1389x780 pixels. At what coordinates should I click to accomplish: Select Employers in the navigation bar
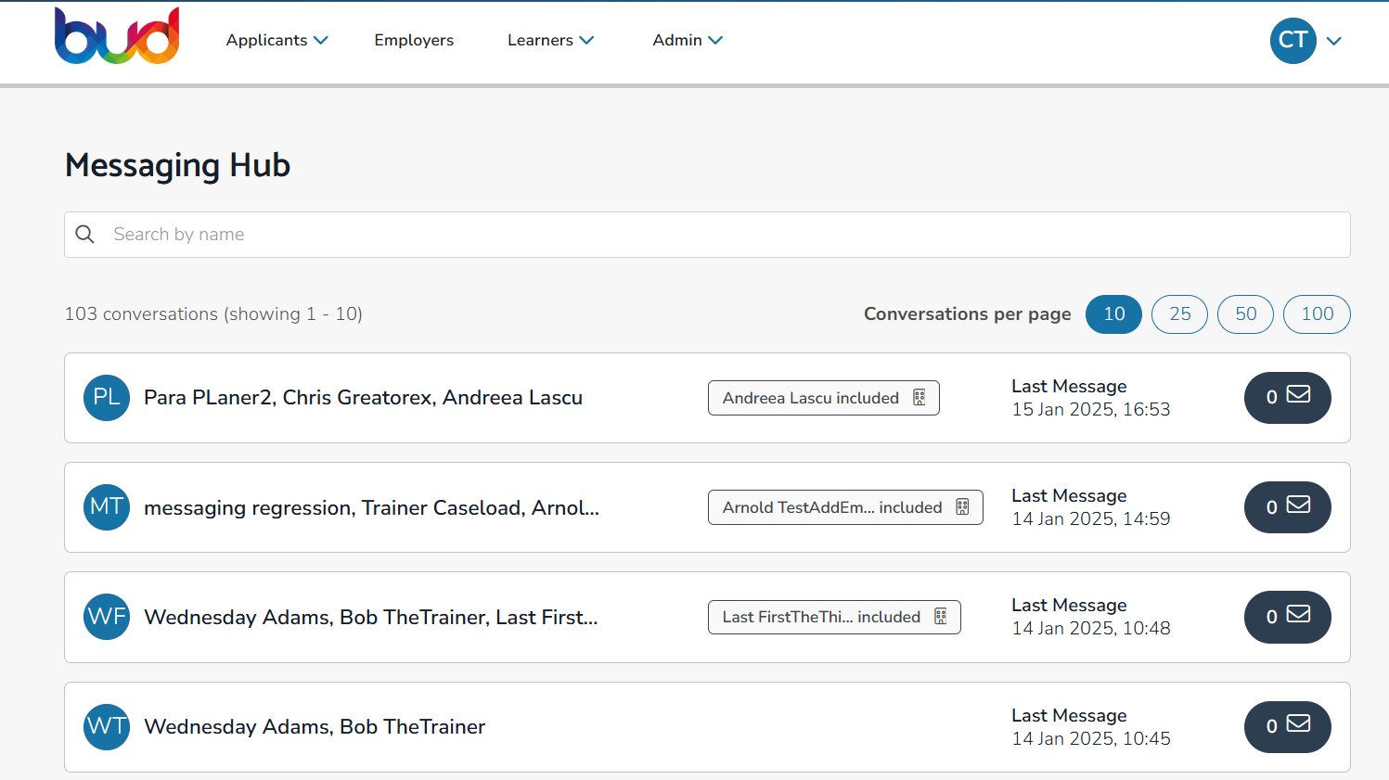click(414, 40)
